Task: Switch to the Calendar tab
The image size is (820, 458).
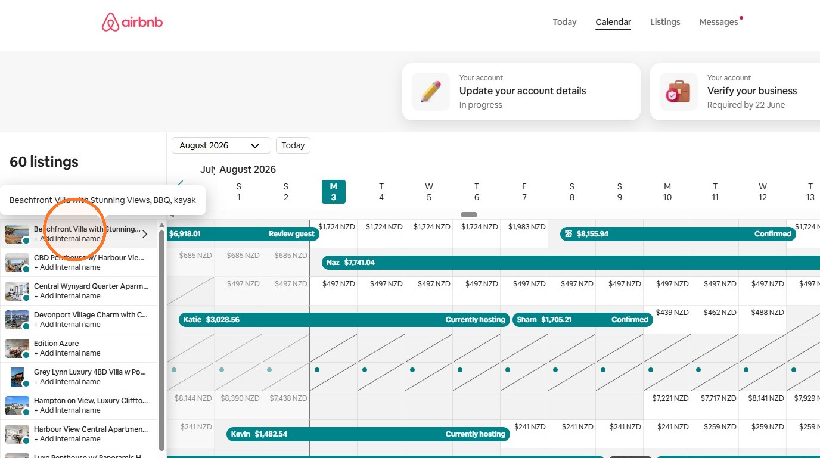Action: (613, 22)
